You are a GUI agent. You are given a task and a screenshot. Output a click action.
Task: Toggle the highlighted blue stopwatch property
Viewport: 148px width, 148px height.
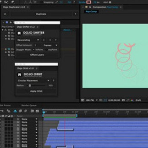tap(9, 49)
